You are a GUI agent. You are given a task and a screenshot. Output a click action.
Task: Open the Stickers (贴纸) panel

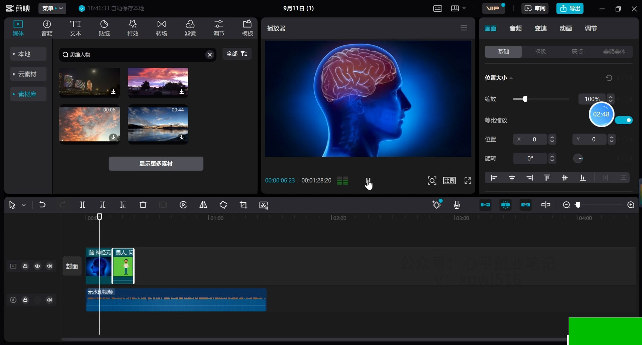point(104,28)
